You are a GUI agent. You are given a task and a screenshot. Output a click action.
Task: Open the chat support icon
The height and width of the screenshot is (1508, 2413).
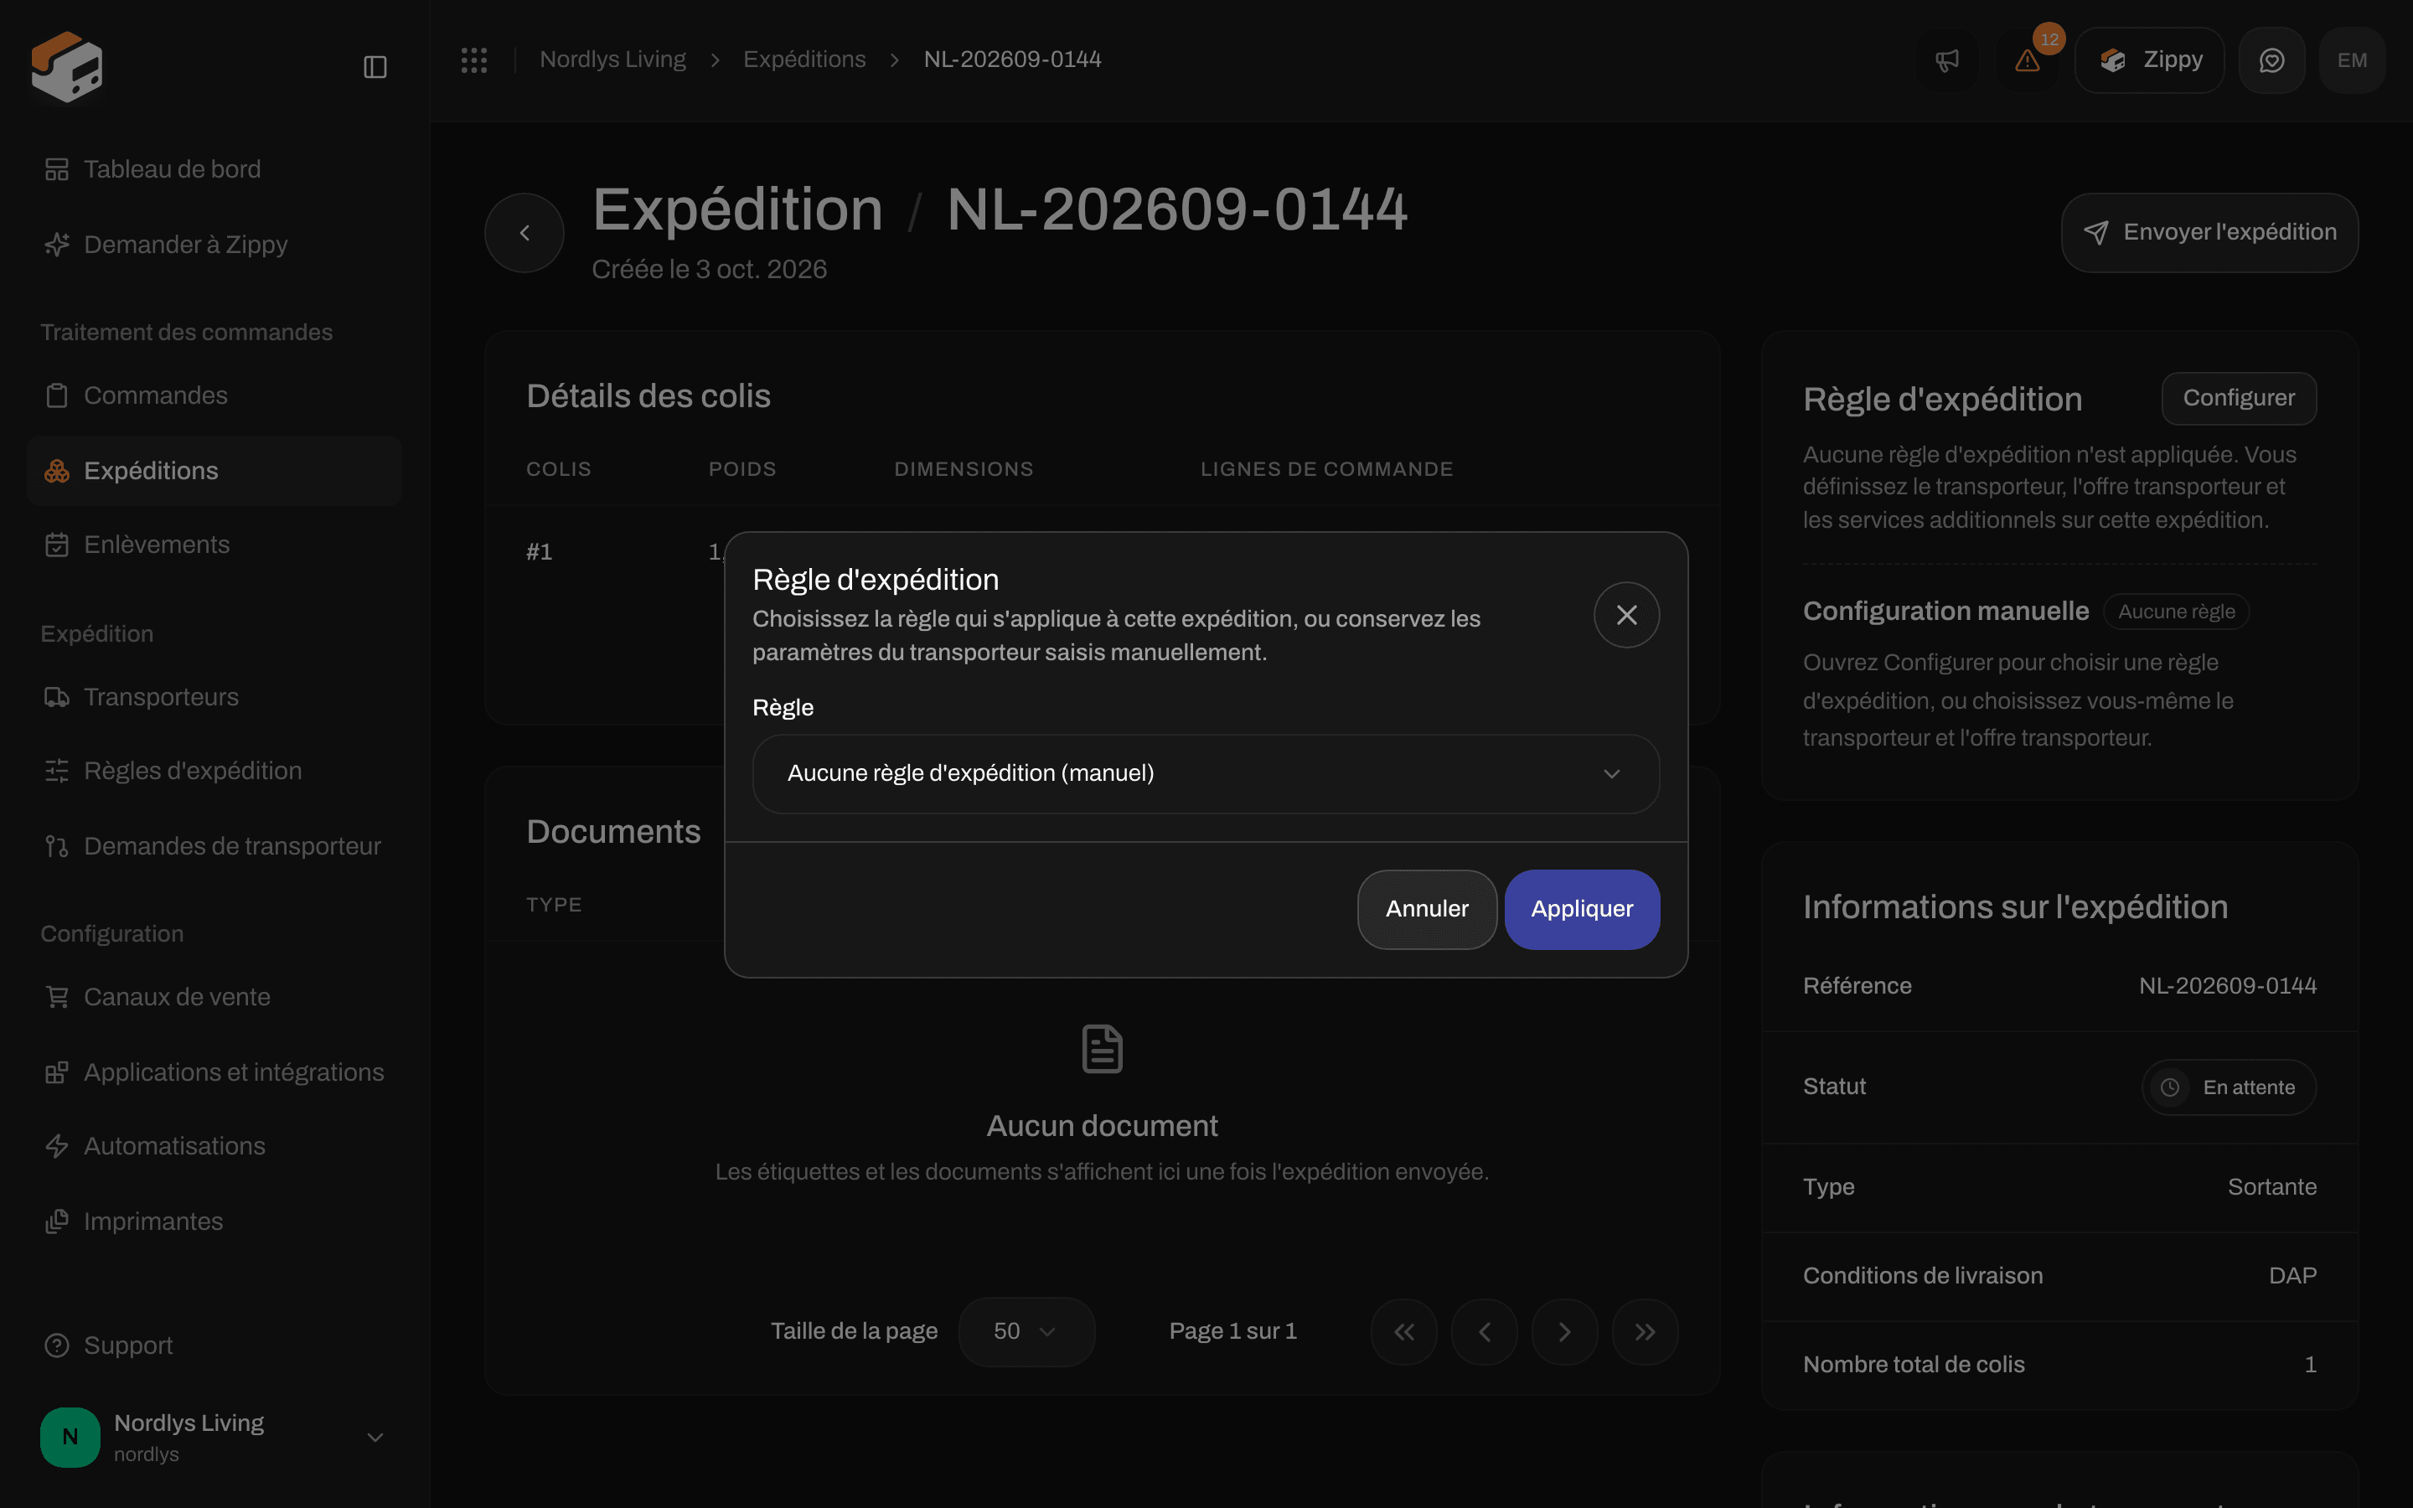click(x=2271, y=61)
